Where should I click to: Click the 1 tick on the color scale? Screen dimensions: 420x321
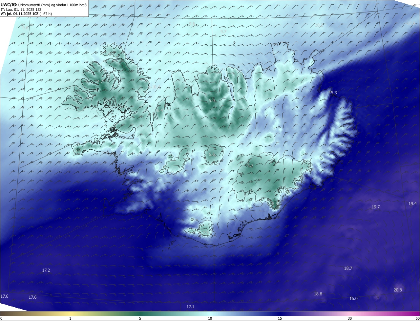[70, 319]
